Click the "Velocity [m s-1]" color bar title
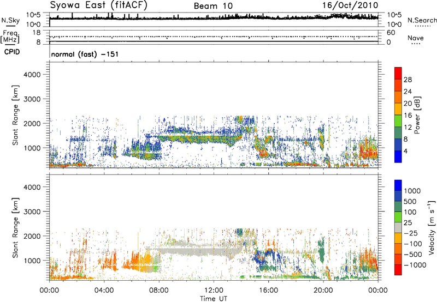 (x=432, y=227)
